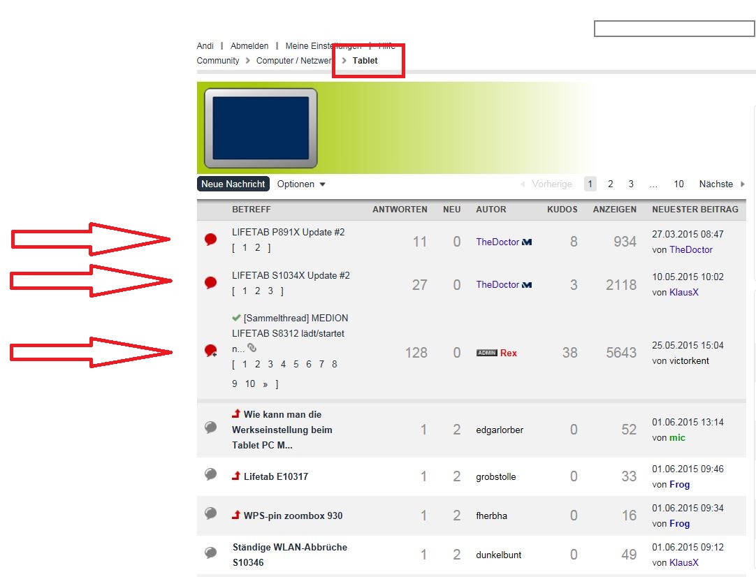Go to page 2 of thread list
This screenshot has height=577, width=756.
[x=610, y=184]
